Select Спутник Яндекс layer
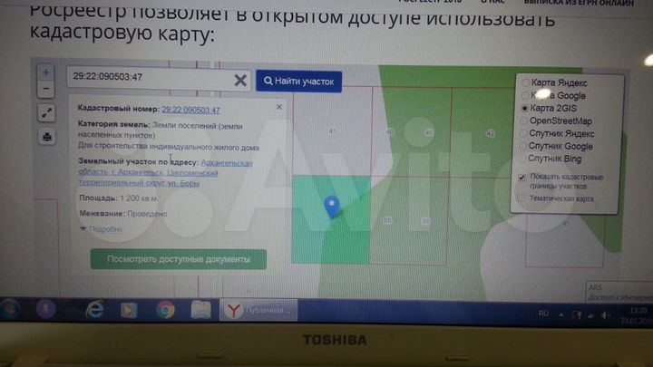 pyautogui.click(x=558, y=133)
